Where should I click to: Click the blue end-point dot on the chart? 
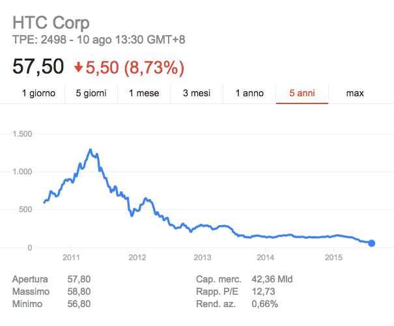(x=372, y=243)
